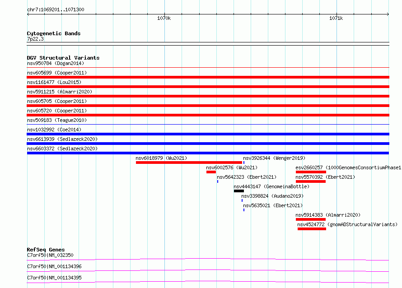
Task: Open variant nsv6018979 (Wu2021) label
Action: (161, 158)
